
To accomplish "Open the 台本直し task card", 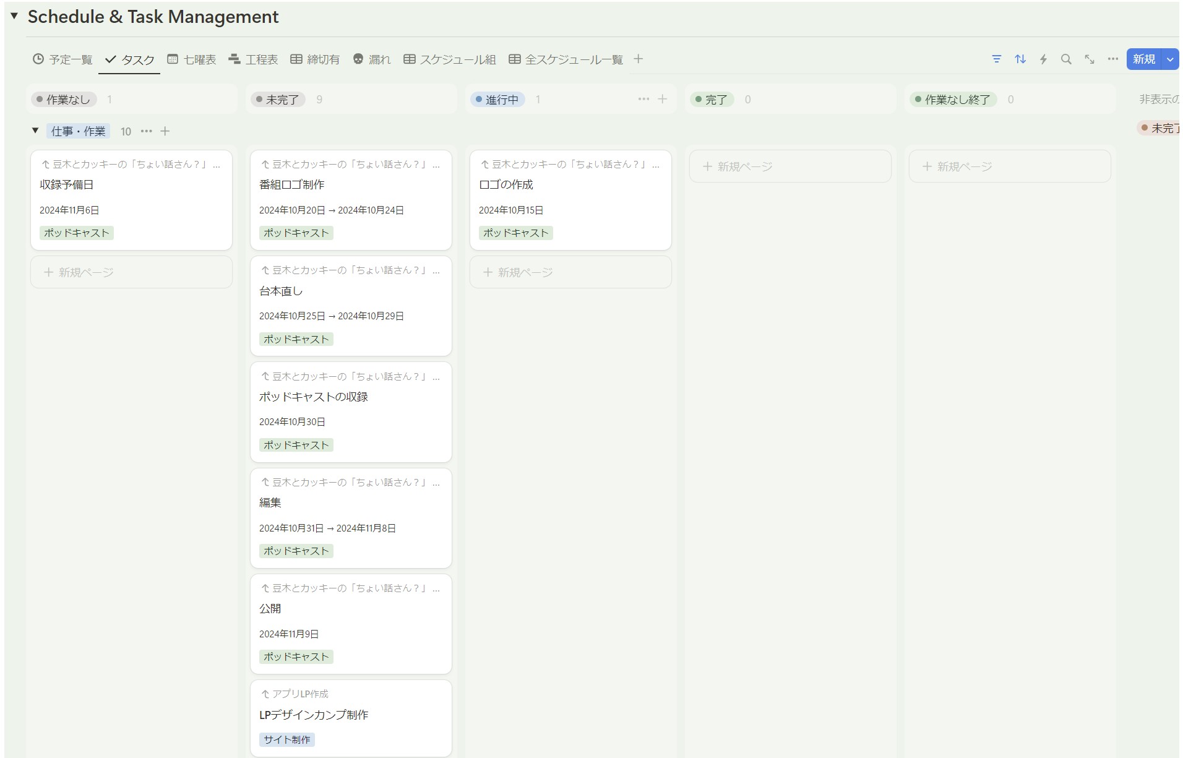I will pos(351,291).
